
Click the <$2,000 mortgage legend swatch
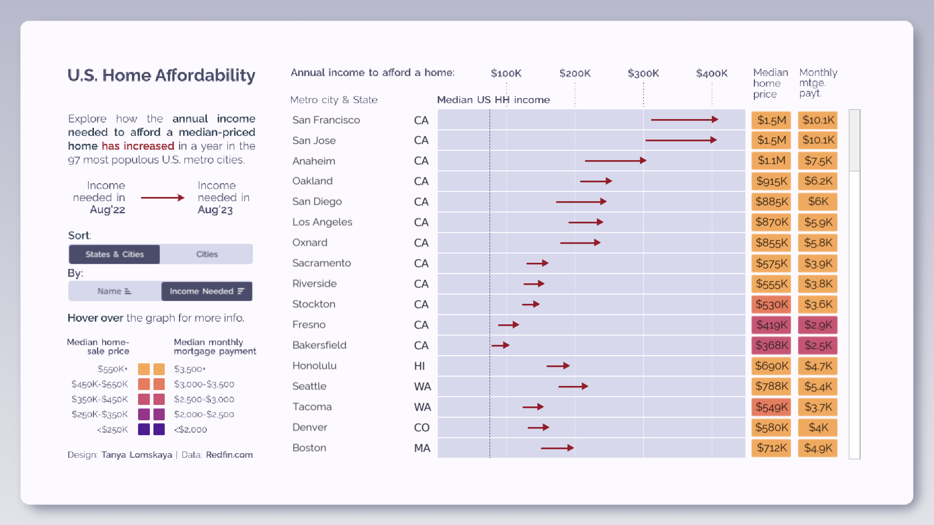coord(159,429)
